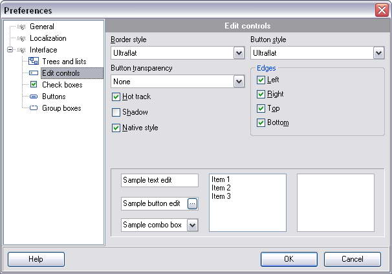The image size is (392, 274).
Task: Select Localization in the preferences tree
Action: pos(48,38)
